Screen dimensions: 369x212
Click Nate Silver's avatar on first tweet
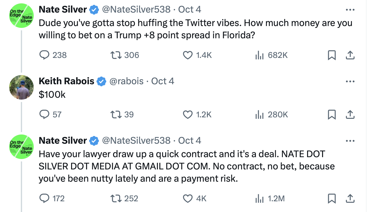point(21,16)
